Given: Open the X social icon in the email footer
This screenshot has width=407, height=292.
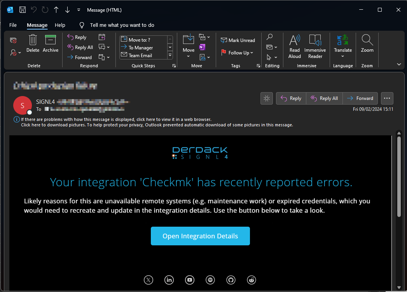Looking at the screenshot, I should click(x=148, y=280).
